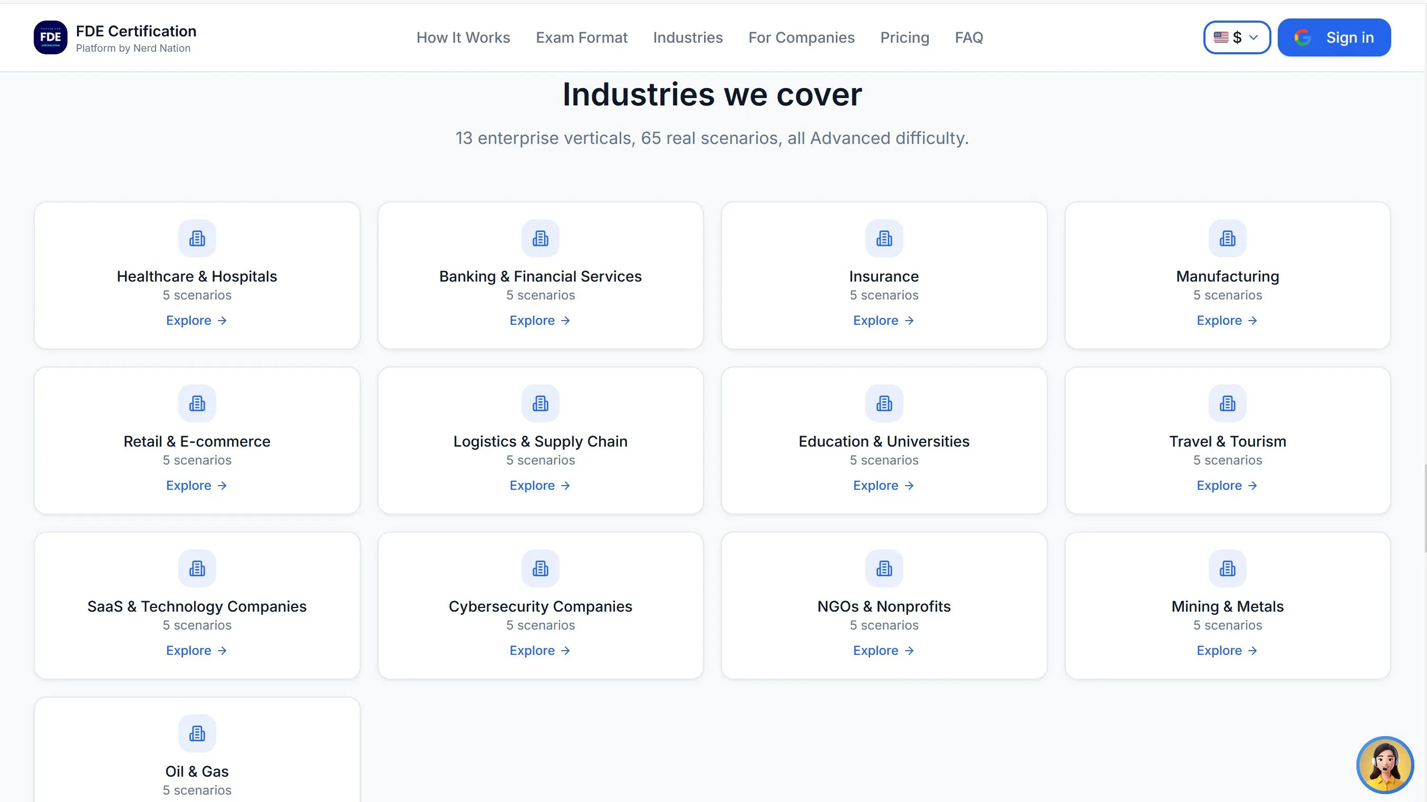This screenshot has width=1427, height=802.
Task: Click the Insurance card building icon
Action: click(x=884, y=239)
